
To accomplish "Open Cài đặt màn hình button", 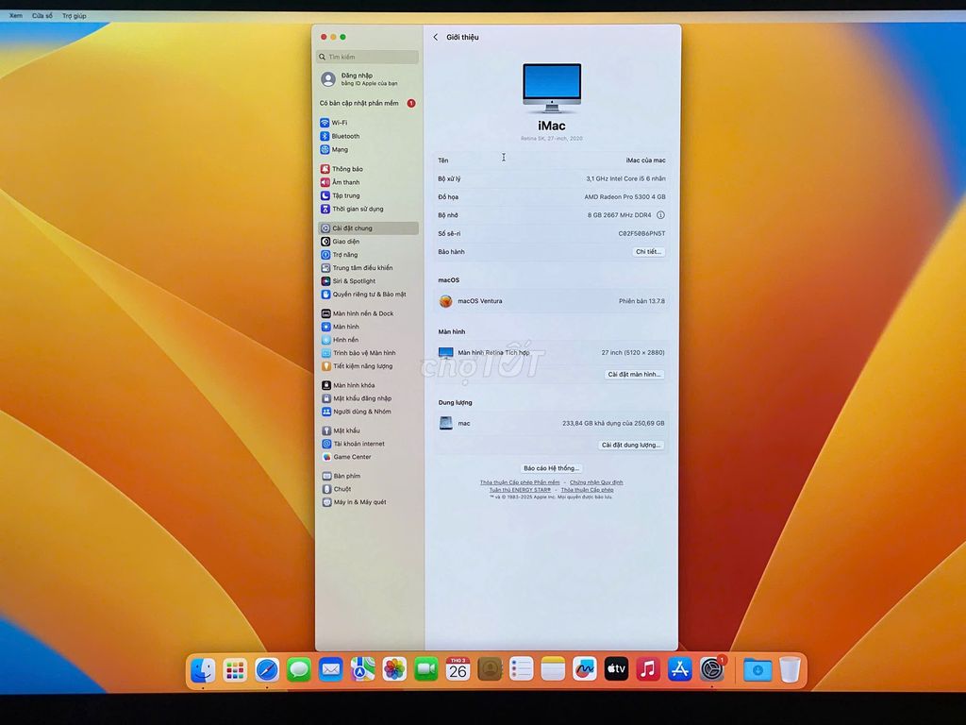I will [634, 374].
